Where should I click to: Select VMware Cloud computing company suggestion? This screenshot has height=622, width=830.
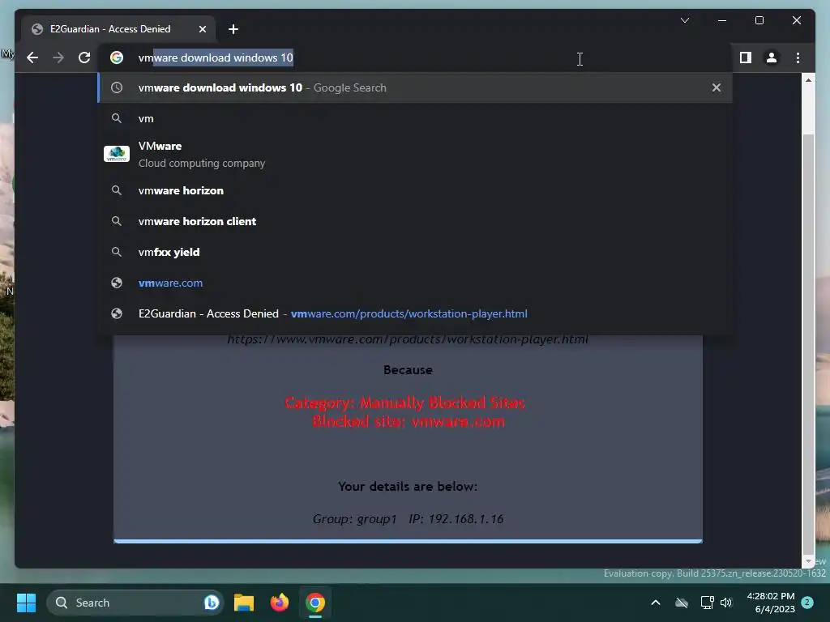[x=416, y=155]
